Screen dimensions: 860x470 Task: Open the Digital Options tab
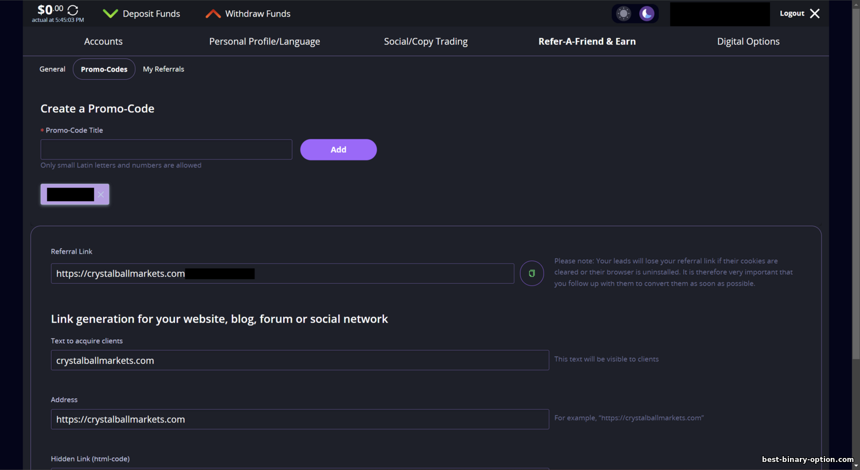coord(748,41)
